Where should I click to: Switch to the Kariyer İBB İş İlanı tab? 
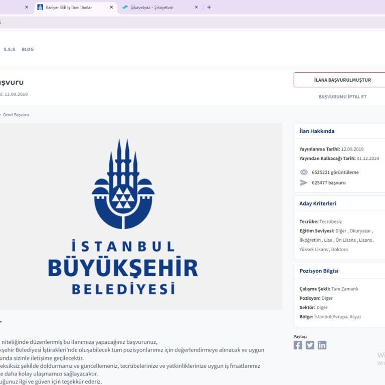pos(75,8)
